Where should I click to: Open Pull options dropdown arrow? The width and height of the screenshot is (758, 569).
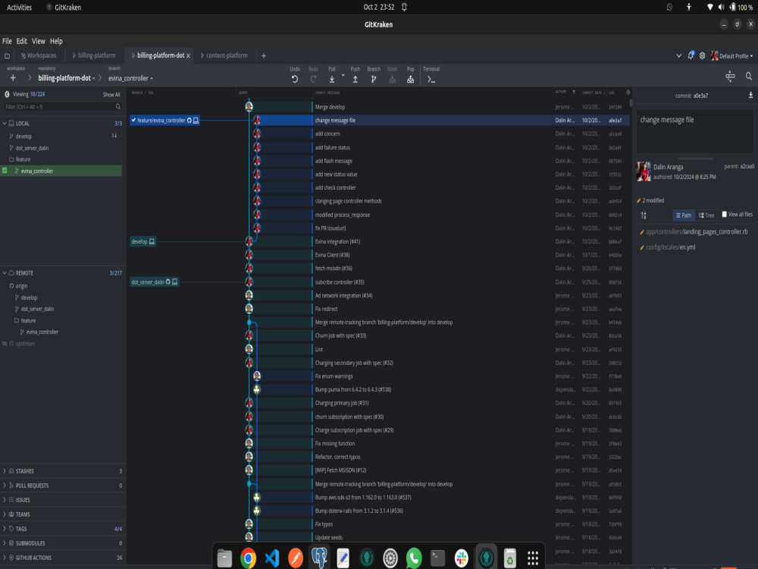pyautogui.click(x=343, y=75)
